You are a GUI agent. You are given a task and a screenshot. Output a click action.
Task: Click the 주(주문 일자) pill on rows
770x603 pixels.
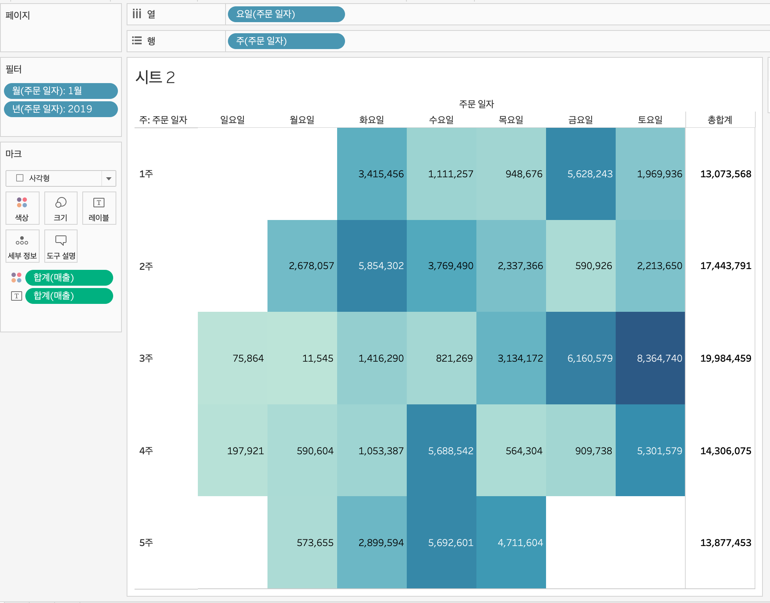[x=286, y=41]
